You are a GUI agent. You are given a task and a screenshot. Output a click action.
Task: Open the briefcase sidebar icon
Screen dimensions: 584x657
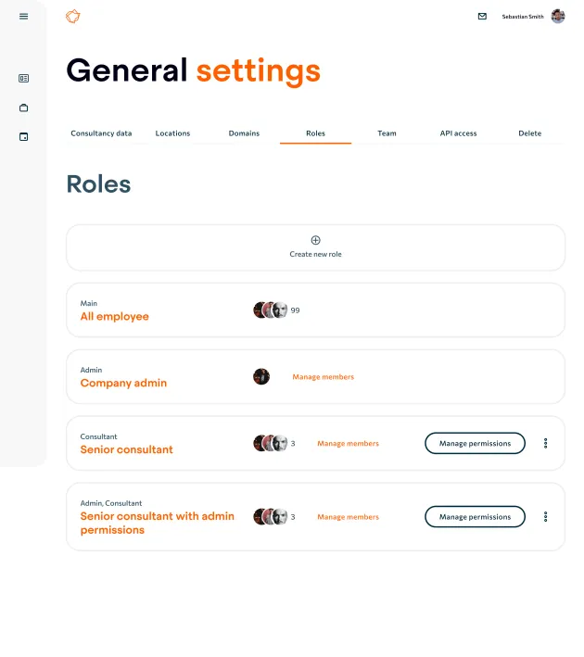point(23,107)
